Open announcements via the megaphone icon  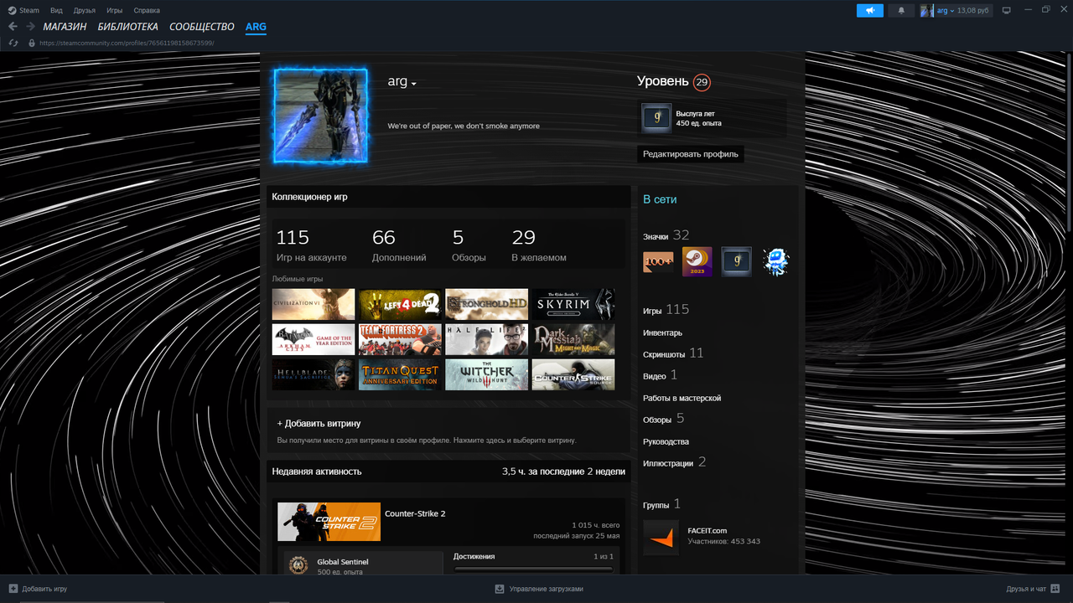[870, 11]
